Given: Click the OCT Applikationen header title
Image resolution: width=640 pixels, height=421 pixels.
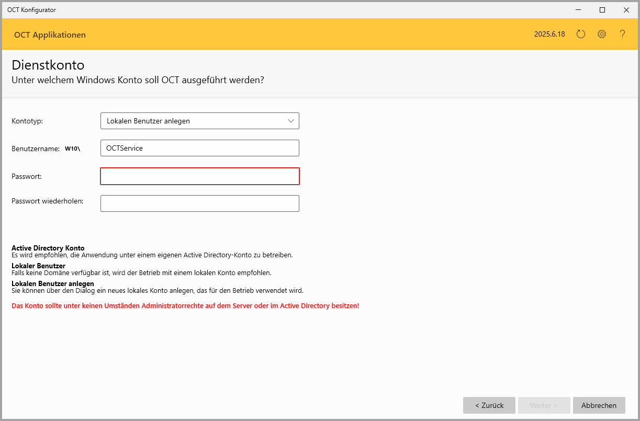Looking at the screenshot, I should (50, 35).
